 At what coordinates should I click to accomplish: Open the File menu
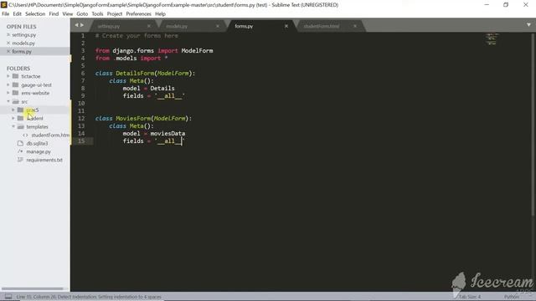(6, 14)
